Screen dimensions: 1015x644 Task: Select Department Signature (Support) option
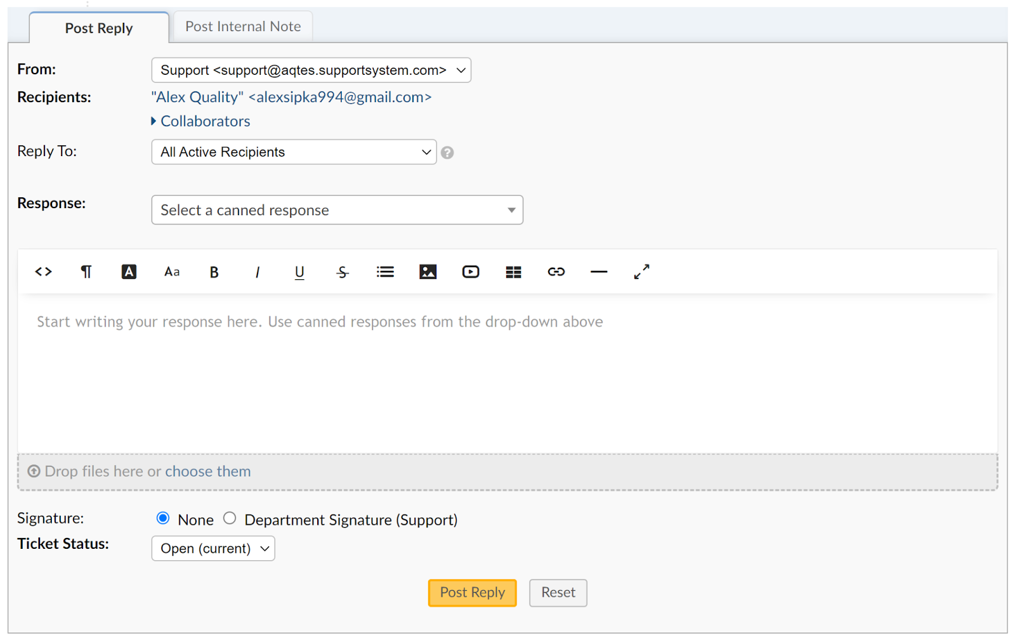230,519
